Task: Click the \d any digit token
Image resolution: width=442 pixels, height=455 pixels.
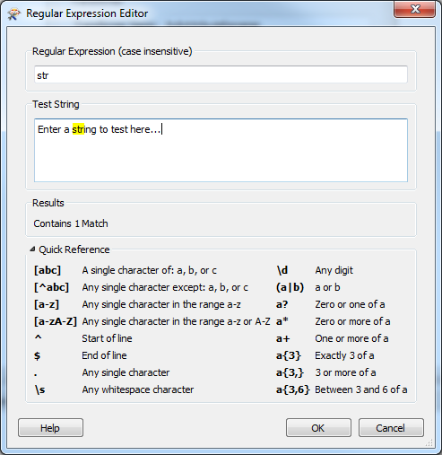Action: 282,270
